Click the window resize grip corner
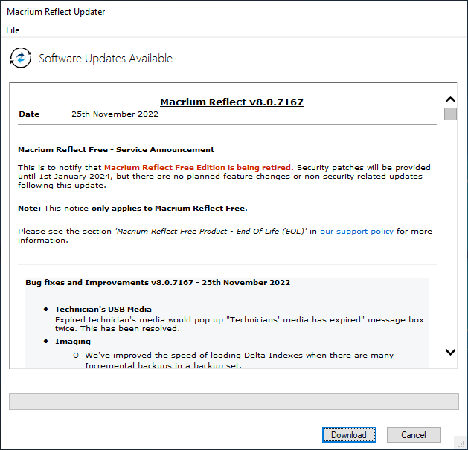This screenshot has width=468, height=450. click(461, 443)
